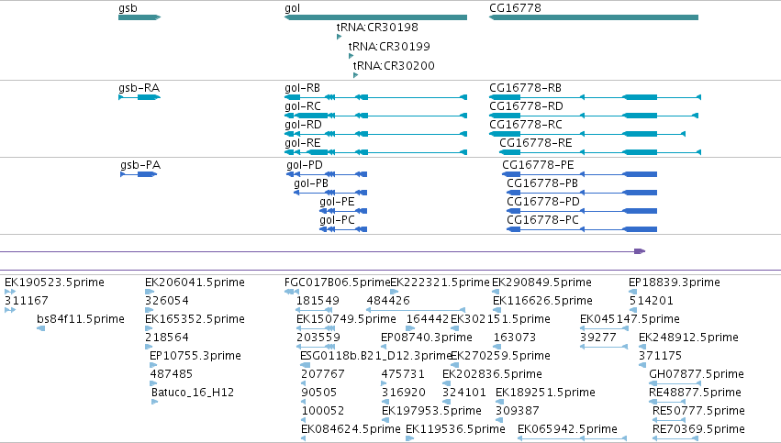Choose the CG16778-PD protein feature

click(582, 211)
